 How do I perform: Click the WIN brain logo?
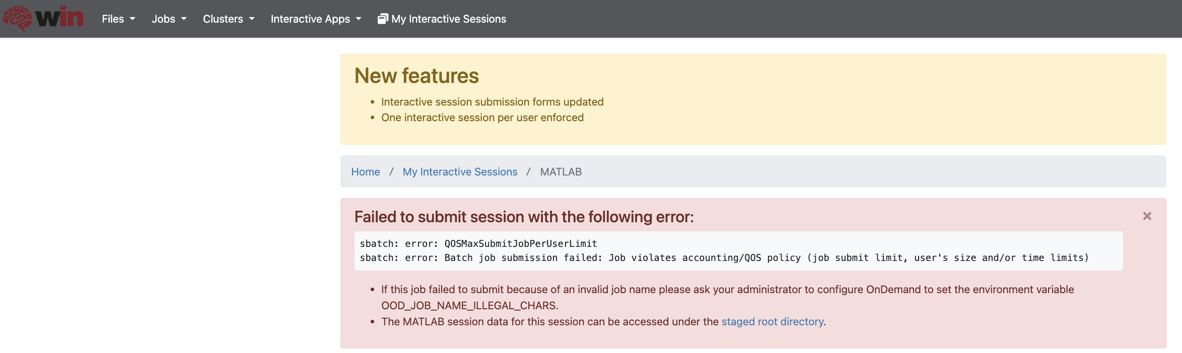tap(44, 19)
